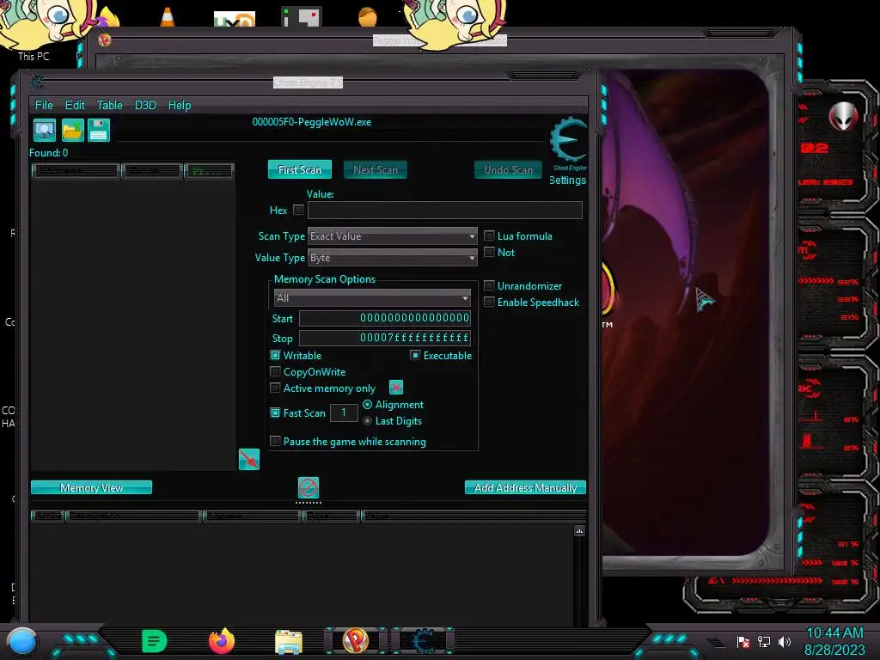The image size is (880, 660).
Task: Toggle the Fast Scan checkbox
Action: click(275, 413)
